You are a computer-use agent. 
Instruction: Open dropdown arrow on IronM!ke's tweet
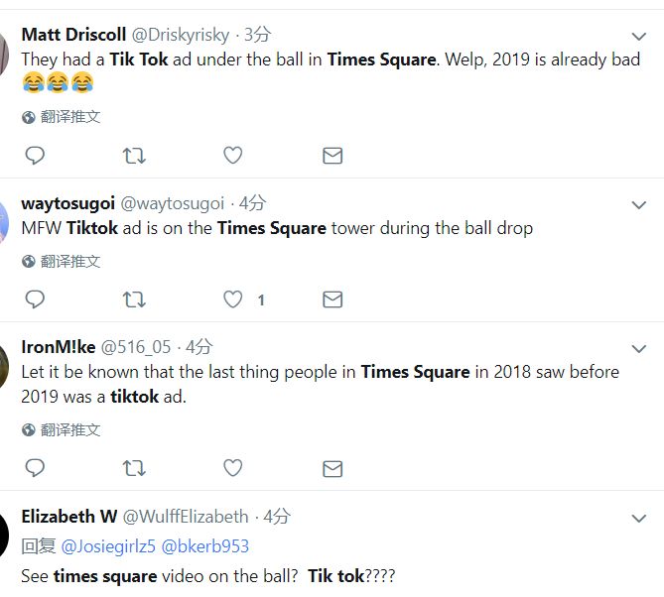639,349
